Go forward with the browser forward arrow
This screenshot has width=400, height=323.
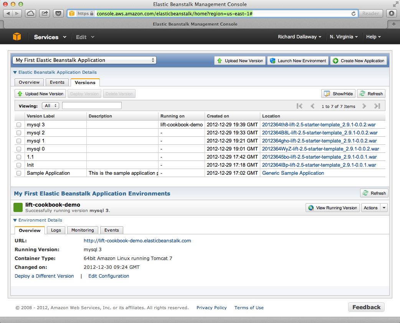17,13
